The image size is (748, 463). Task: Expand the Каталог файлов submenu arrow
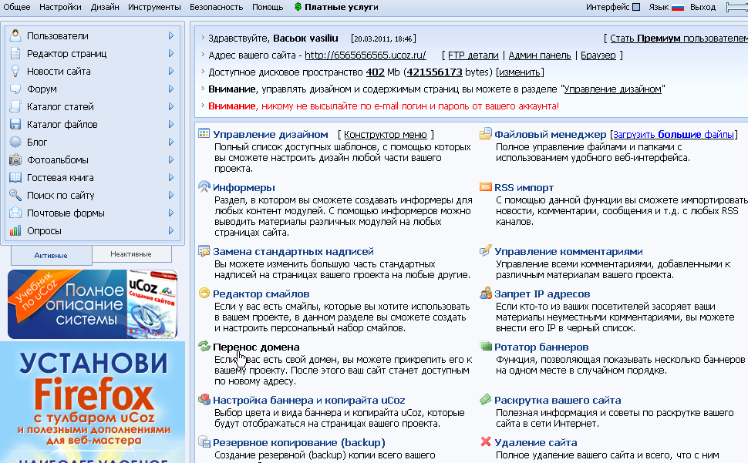[171, 125]
